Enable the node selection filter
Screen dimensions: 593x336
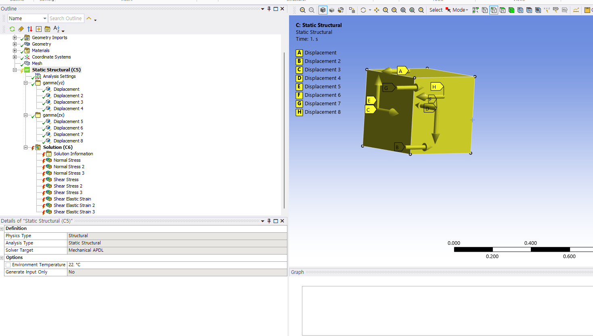520,10
